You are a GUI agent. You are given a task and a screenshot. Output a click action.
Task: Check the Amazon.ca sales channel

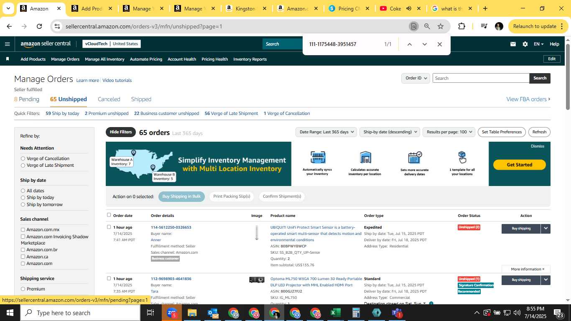(23, 257)
